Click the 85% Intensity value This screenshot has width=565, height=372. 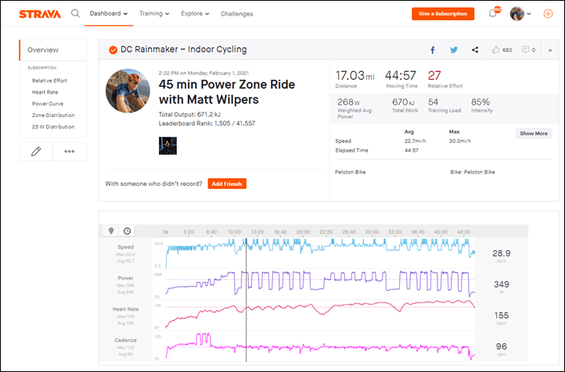(x=480, y=102)
